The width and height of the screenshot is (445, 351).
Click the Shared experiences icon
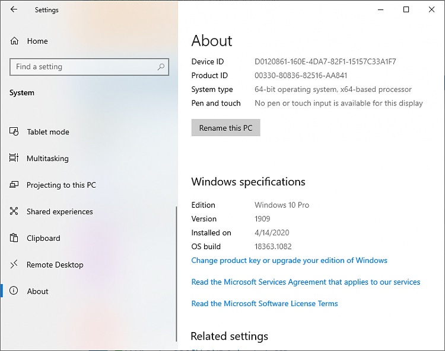14,211
